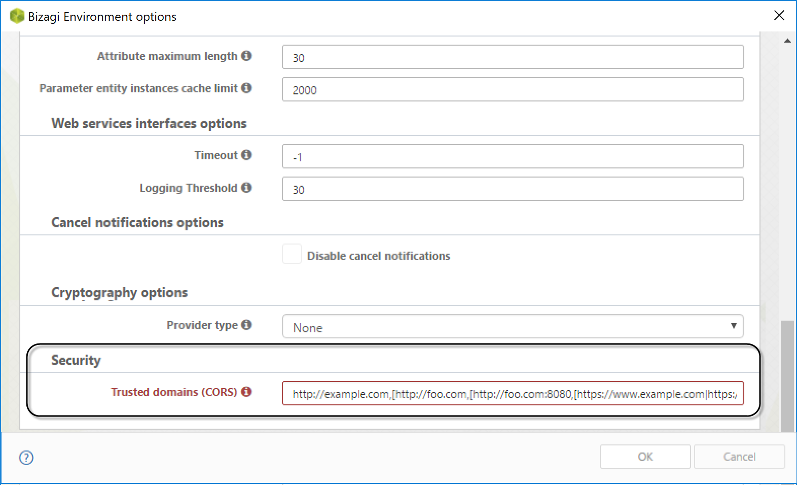The height and width of the screenshot is (485, 797).
Task: Click the Bizagi logo in title bar
Action: 17,16
